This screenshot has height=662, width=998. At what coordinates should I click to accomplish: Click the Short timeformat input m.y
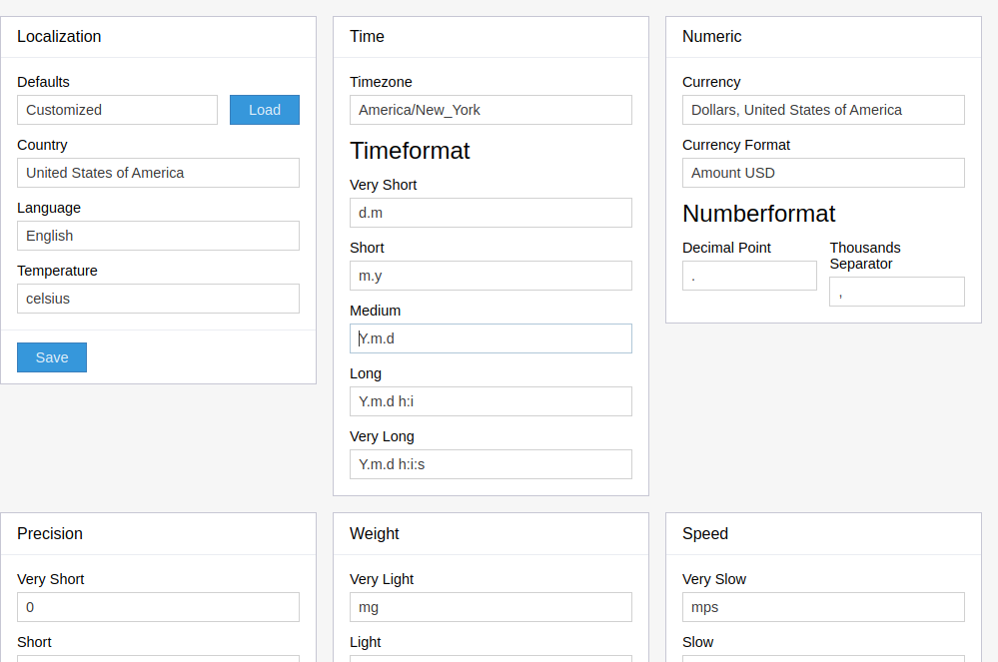pos(491,276)
